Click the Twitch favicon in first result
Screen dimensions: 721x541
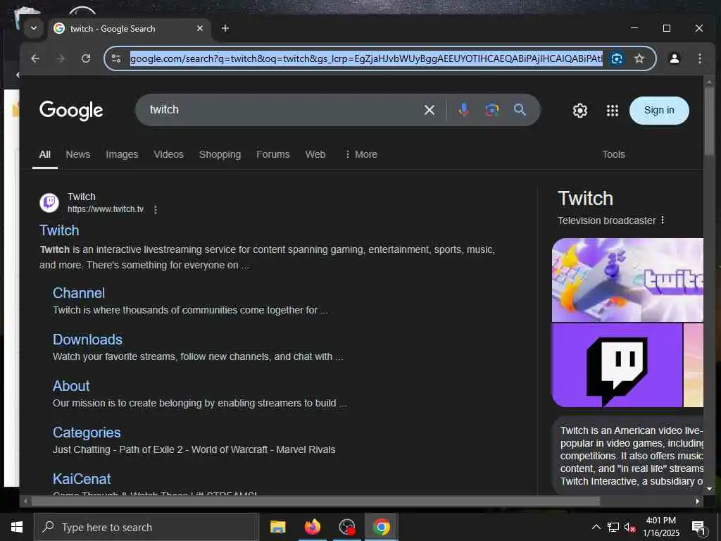(x=49, y=202)
